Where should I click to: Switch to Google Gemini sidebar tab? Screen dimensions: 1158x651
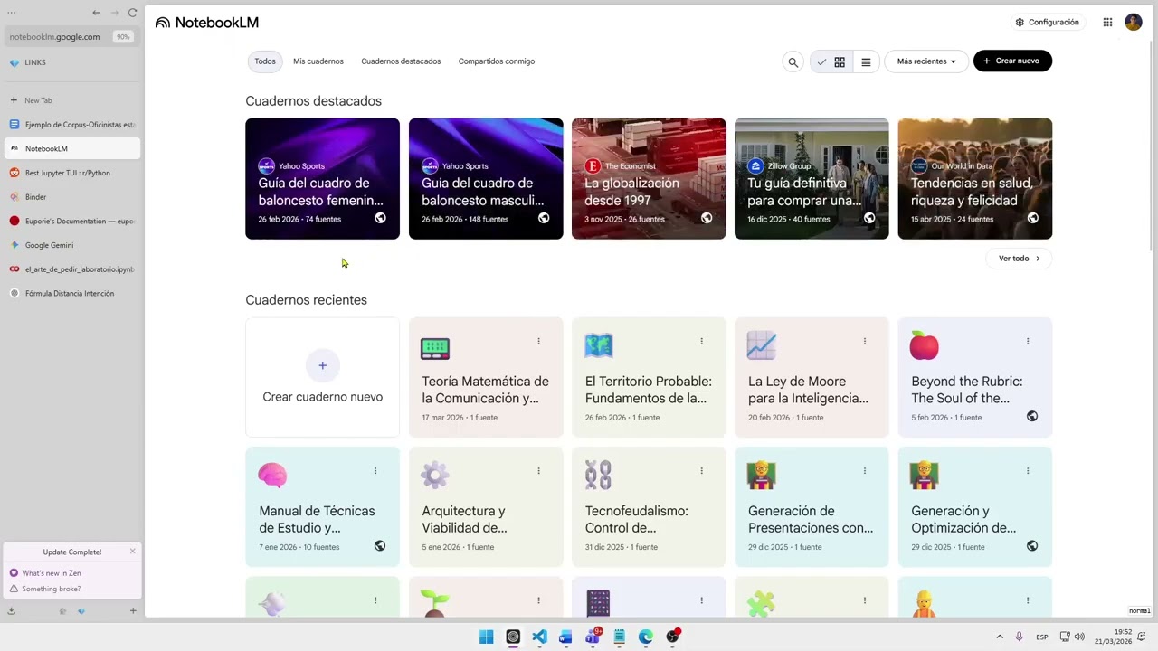click(x=72, y=245)
